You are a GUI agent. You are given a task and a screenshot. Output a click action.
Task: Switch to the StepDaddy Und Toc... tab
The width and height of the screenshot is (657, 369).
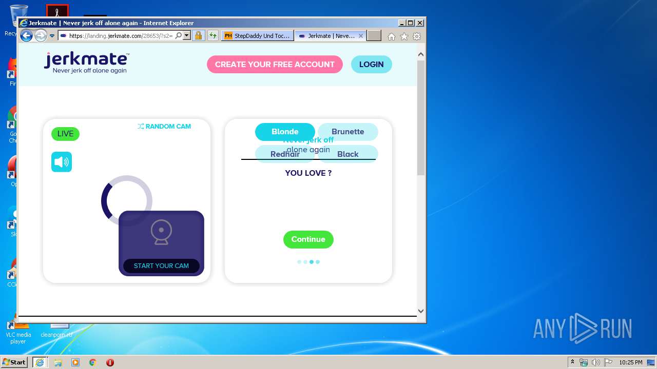coord(258,36)
